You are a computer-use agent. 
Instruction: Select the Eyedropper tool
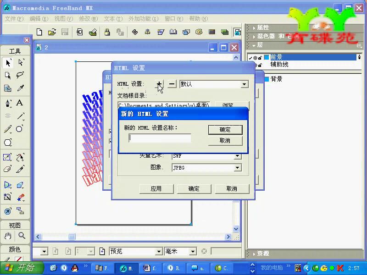pyautogui.click(x=20, y=88)
